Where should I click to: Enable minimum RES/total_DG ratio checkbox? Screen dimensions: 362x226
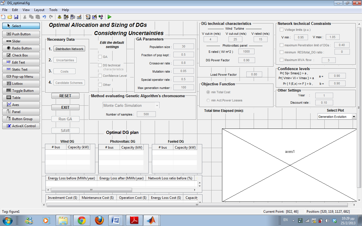(281, 52)
